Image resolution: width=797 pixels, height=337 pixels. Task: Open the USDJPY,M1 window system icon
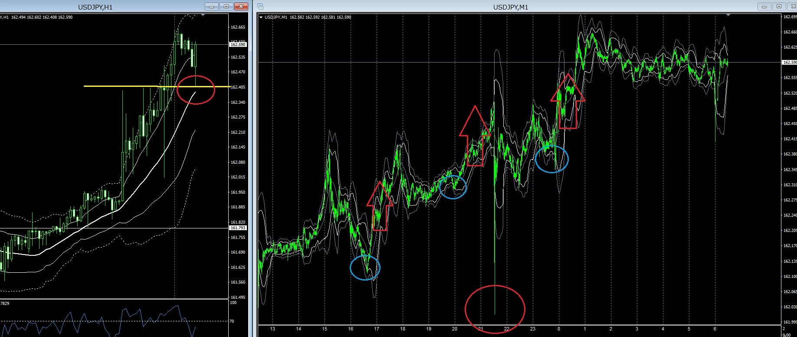pyautogui.click(x=260, y=7)
